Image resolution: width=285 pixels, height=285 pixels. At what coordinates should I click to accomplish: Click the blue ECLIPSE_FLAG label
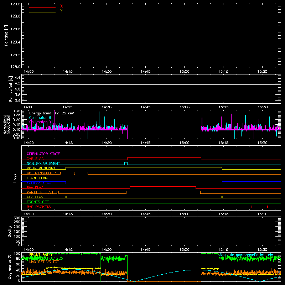39,183
